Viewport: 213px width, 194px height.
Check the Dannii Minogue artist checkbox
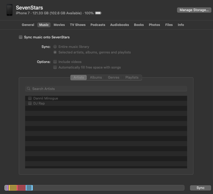30,98
